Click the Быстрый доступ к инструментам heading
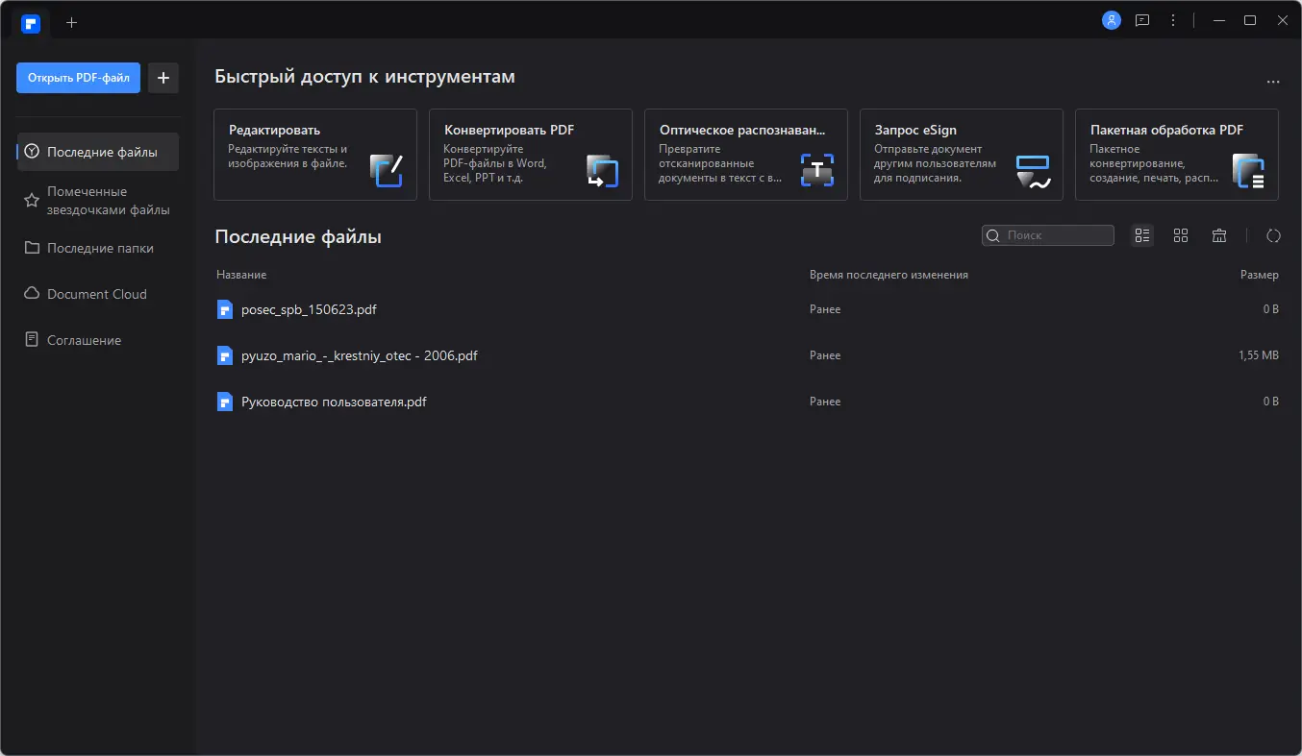1302x756 pixels. (x=364, y=77)
